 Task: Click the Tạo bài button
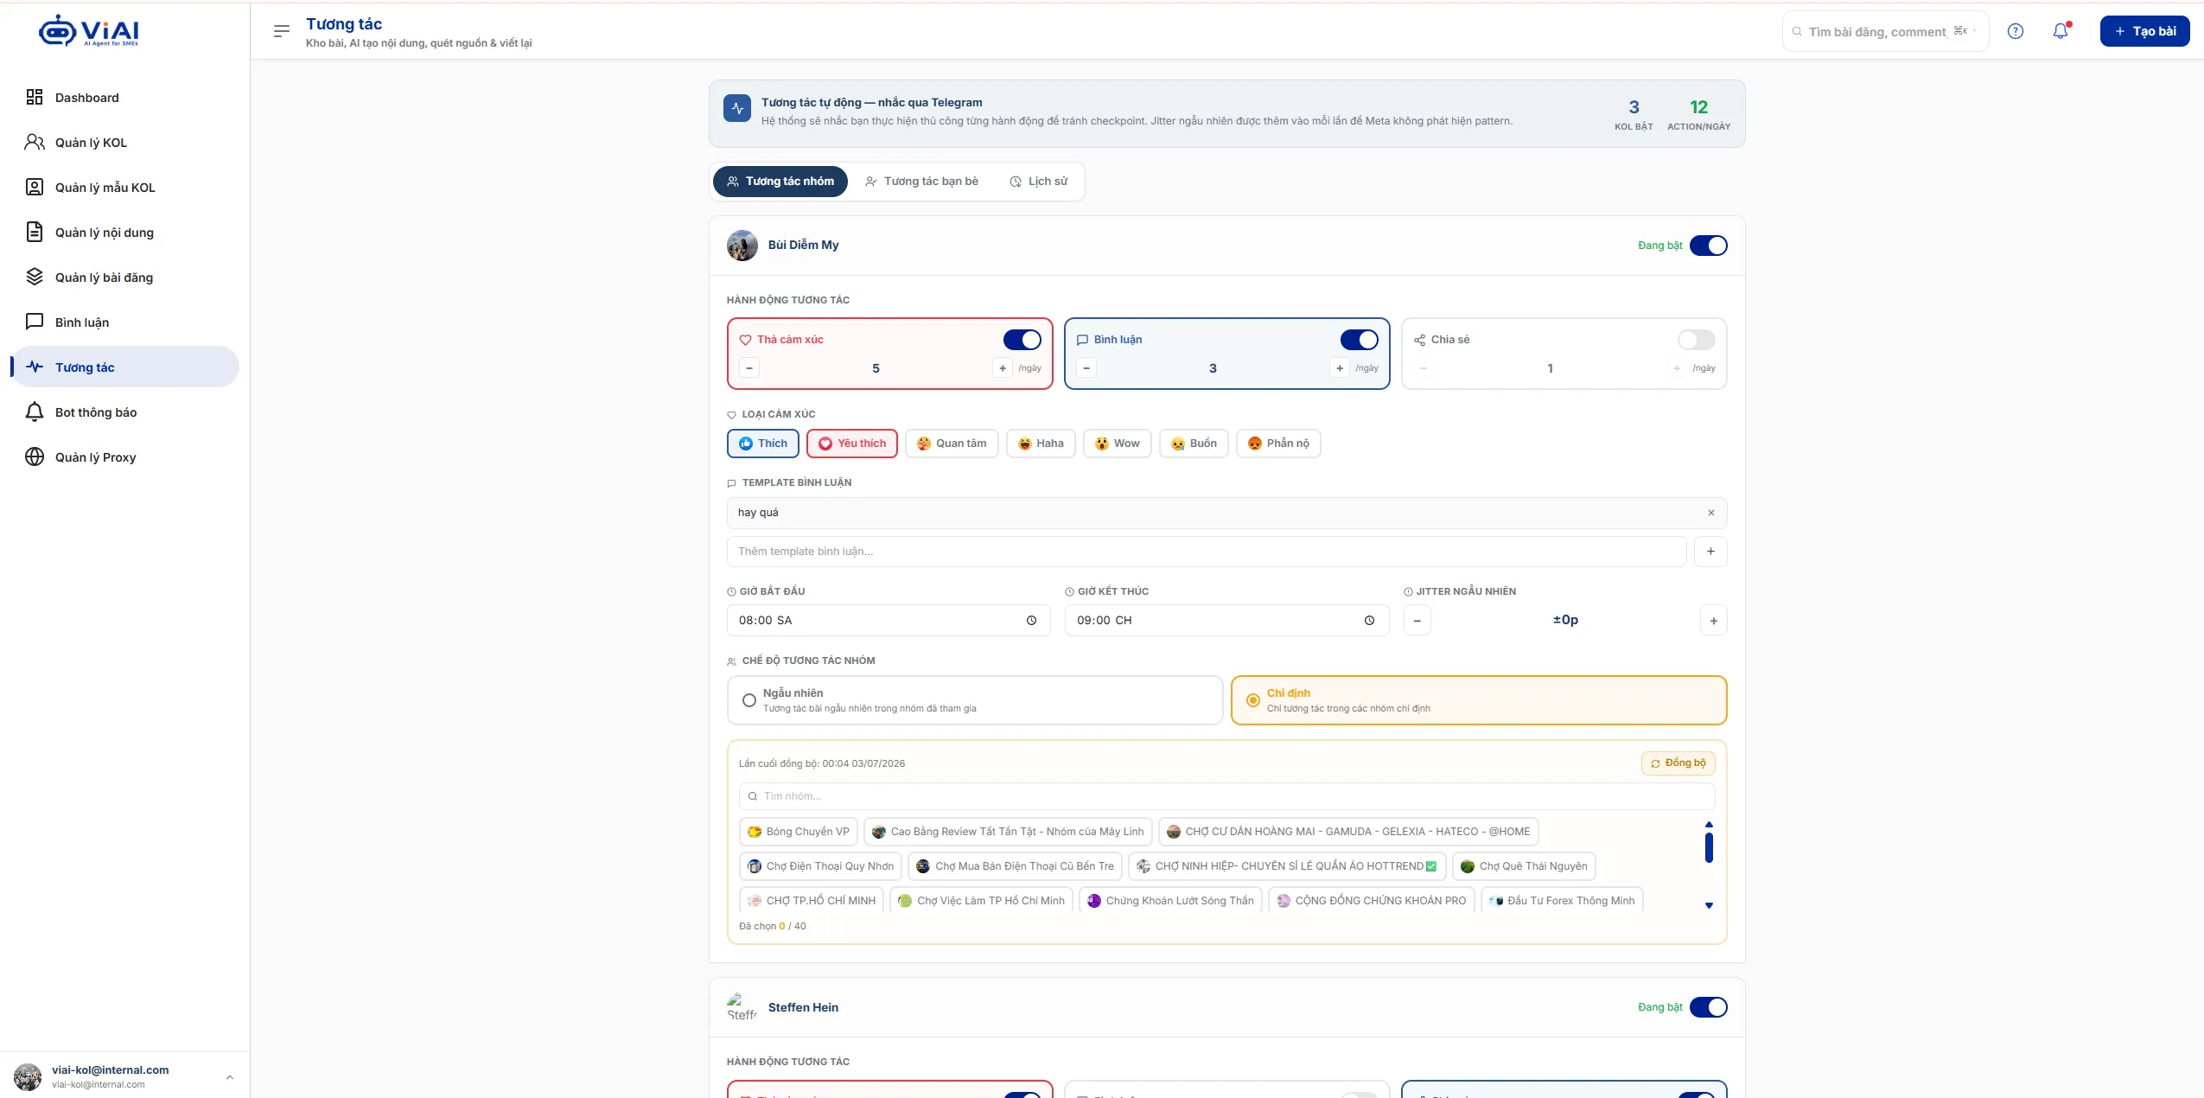coord(2144,31)
